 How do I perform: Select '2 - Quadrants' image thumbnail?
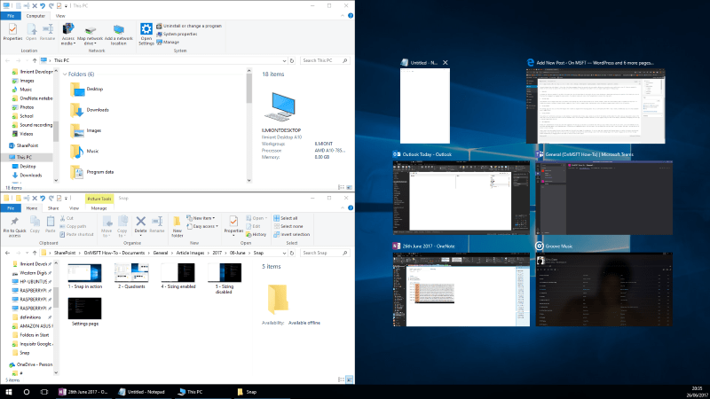click(131, 276)
